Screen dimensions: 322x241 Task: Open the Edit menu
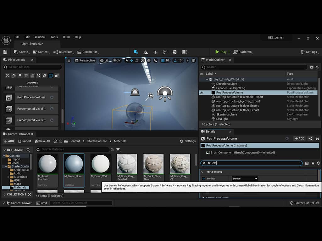pos(27,37)
